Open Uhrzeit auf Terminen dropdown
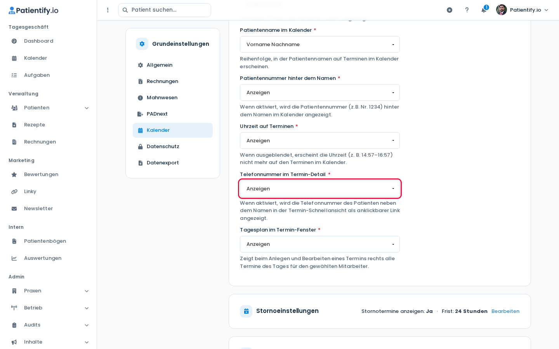The width and height of the screenshot is (559, 349). [320, 141]
